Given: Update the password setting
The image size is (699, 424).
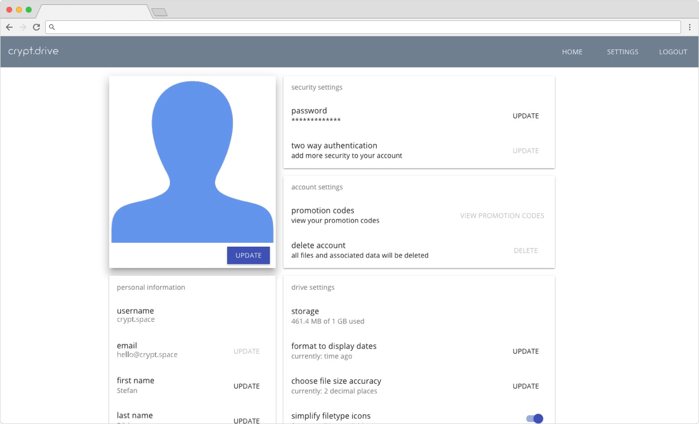Looking at the screenshot, I should [x=526, y=116].
